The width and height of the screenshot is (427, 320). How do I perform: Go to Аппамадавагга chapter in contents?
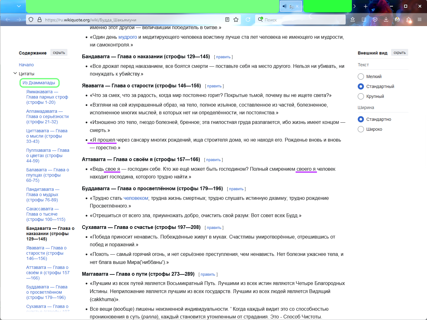click(x=47, y=116)
